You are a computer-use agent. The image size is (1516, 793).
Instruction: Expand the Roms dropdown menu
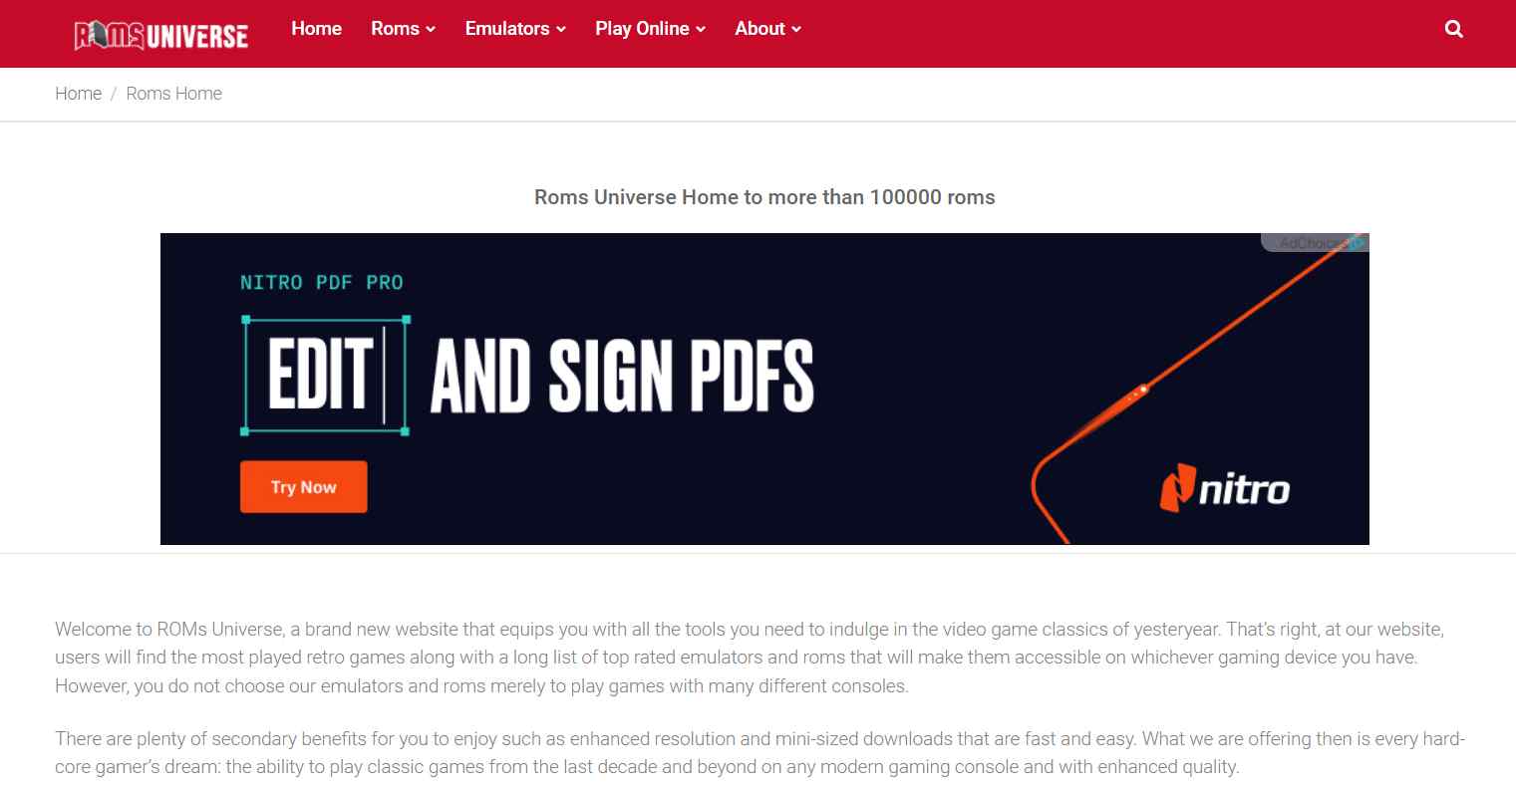tap(403, 29)
